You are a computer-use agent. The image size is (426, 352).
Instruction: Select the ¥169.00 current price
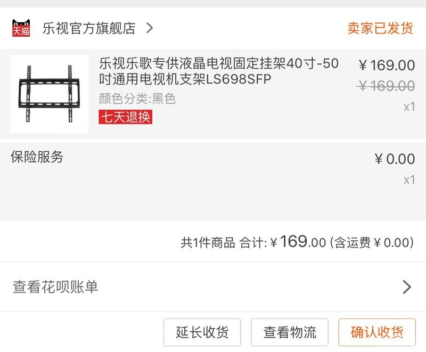click(387, 66)
